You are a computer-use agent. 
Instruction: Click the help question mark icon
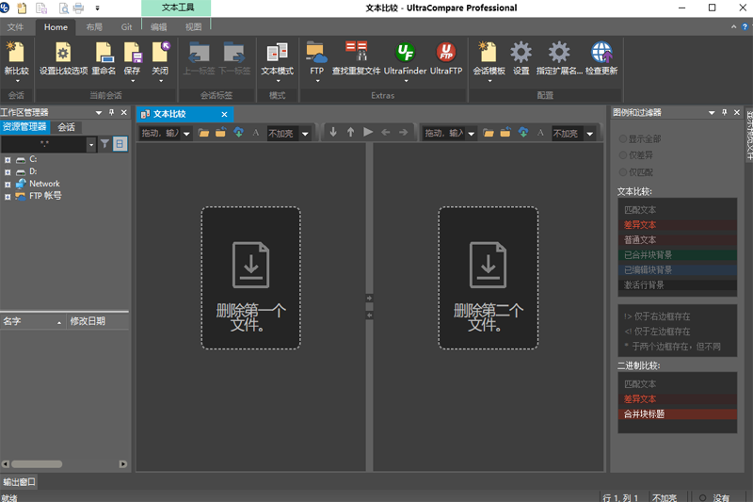click(745, 27)
